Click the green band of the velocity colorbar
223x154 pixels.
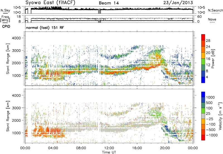203,111
